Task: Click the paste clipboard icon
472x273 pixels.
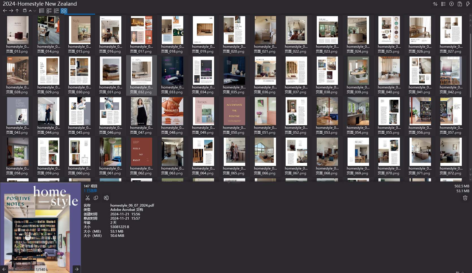Action: 460,4
